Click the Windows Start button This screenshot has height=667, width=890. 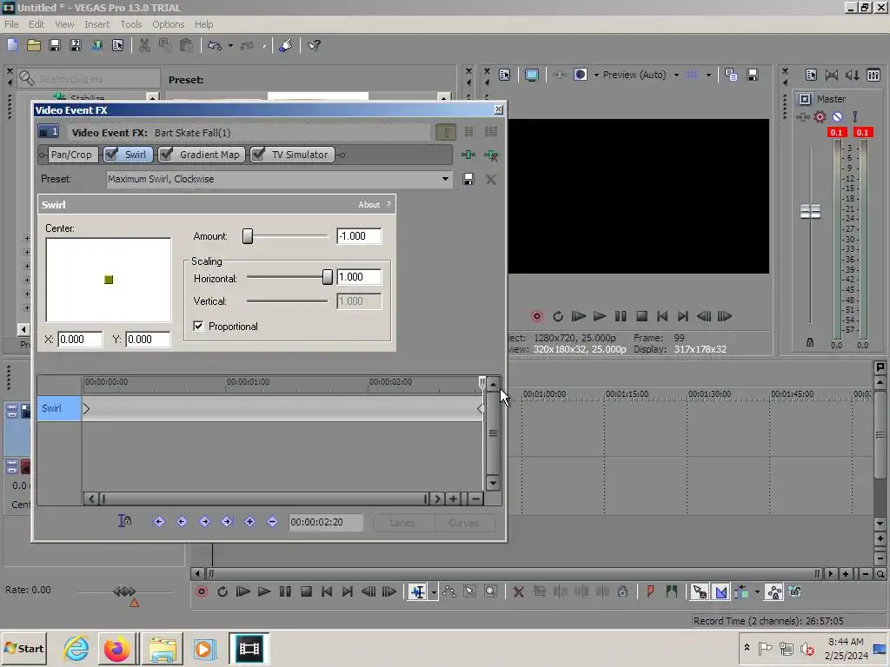(23, 648)
